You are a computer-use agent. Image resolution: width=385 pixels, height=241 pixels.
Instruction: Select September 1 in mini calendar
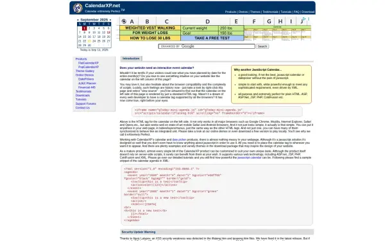coord(85,28)
